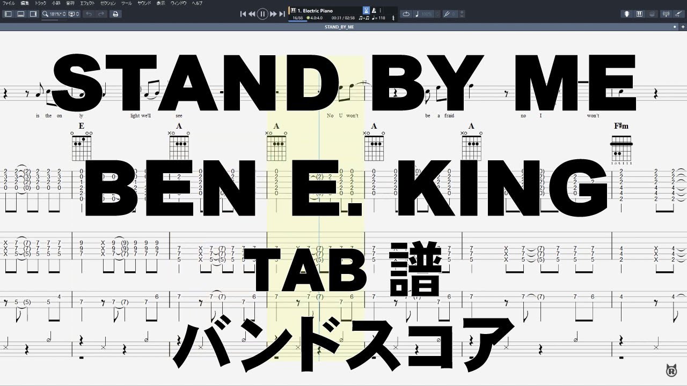Open the 181% zoom level dropdown
This screenshot has width=687, height=386.
tap(58, 14)
